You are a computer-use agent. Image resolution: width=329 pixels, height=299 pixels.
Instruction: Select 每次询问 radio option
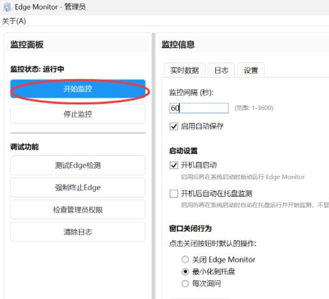pyautogui.click(x=185, y=284)
